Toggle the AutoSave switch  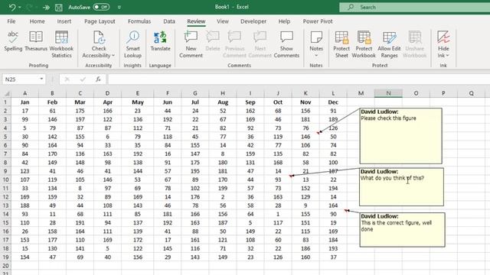pos(101,7)
